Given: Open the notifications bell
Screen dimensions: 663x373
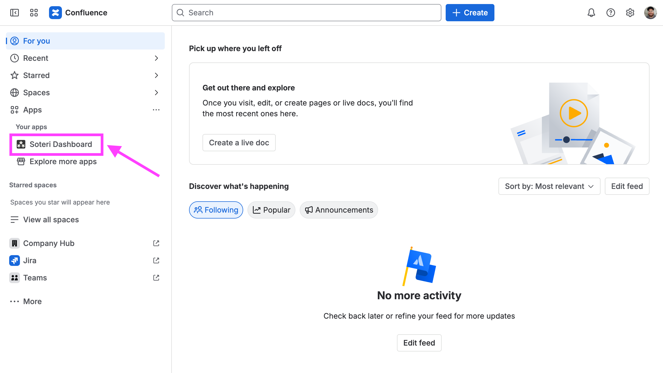Looking at the screenshot, I should 591,13.
